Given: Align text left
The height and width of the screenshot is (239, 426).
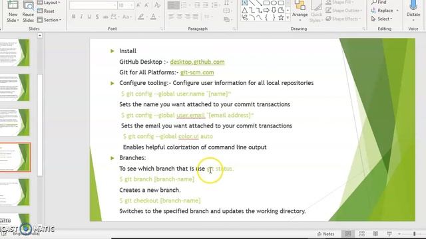Looking at the screenshot, I should pyautogui.click(x=171, y=17).
